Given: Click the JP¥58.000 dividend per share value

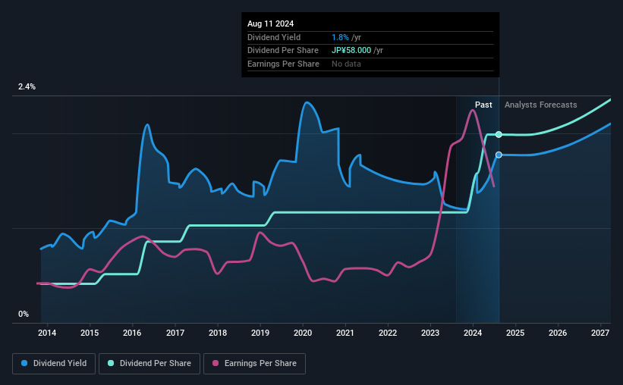Looking at the screenshot, I should [x=351, y=51].
